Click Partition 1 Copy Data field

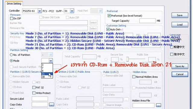pos(40,104)
